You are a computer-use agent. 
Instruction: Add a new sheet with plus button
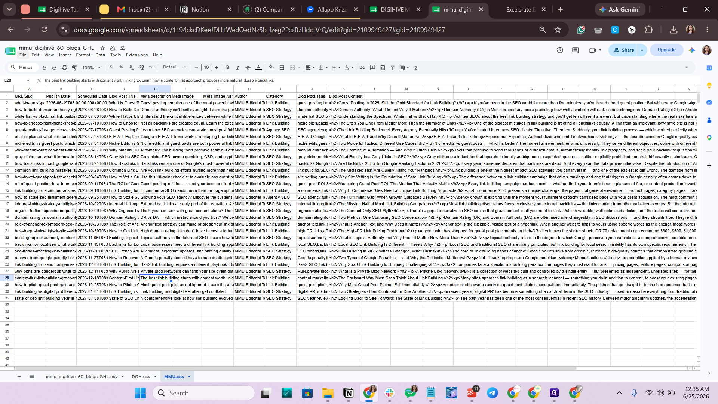[19, 377]
